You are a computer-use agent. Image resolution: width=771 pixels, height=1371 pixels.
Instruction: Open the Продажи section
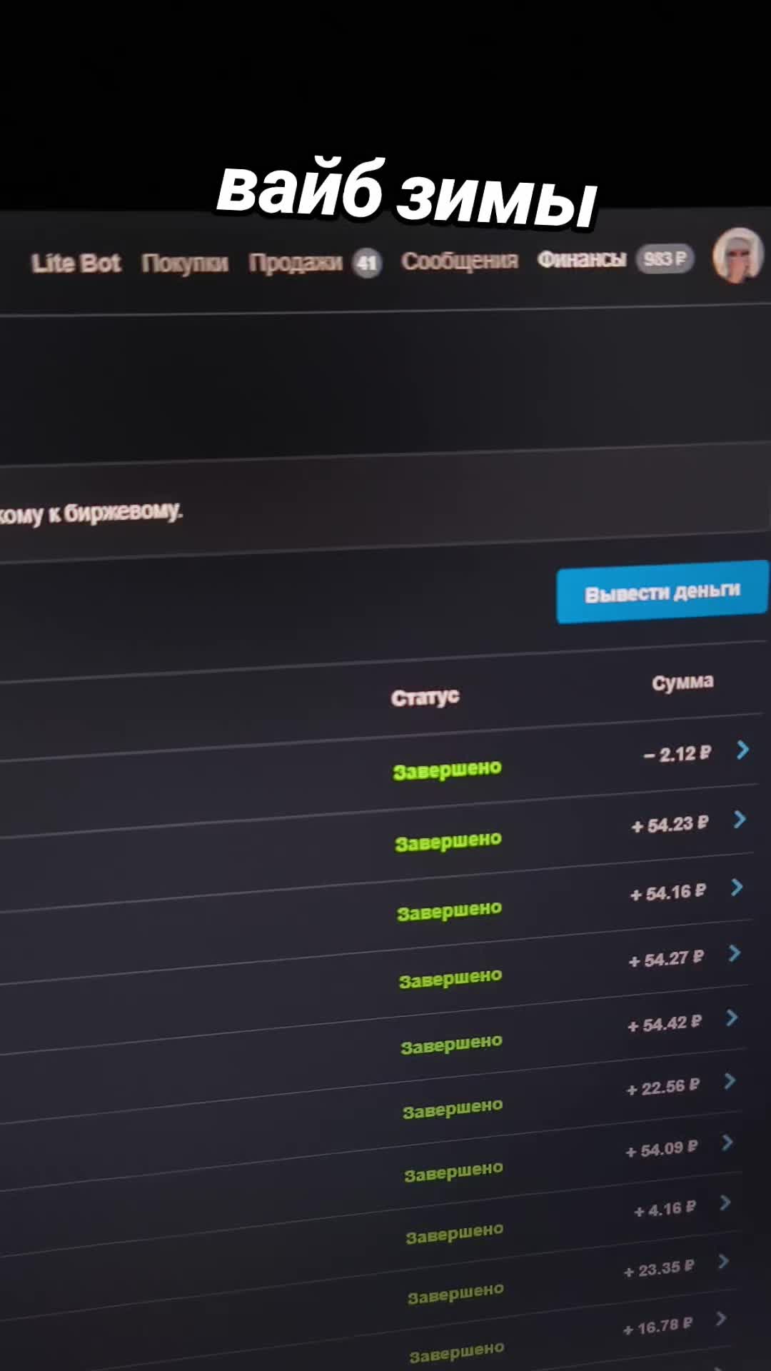tap(296, 263)
